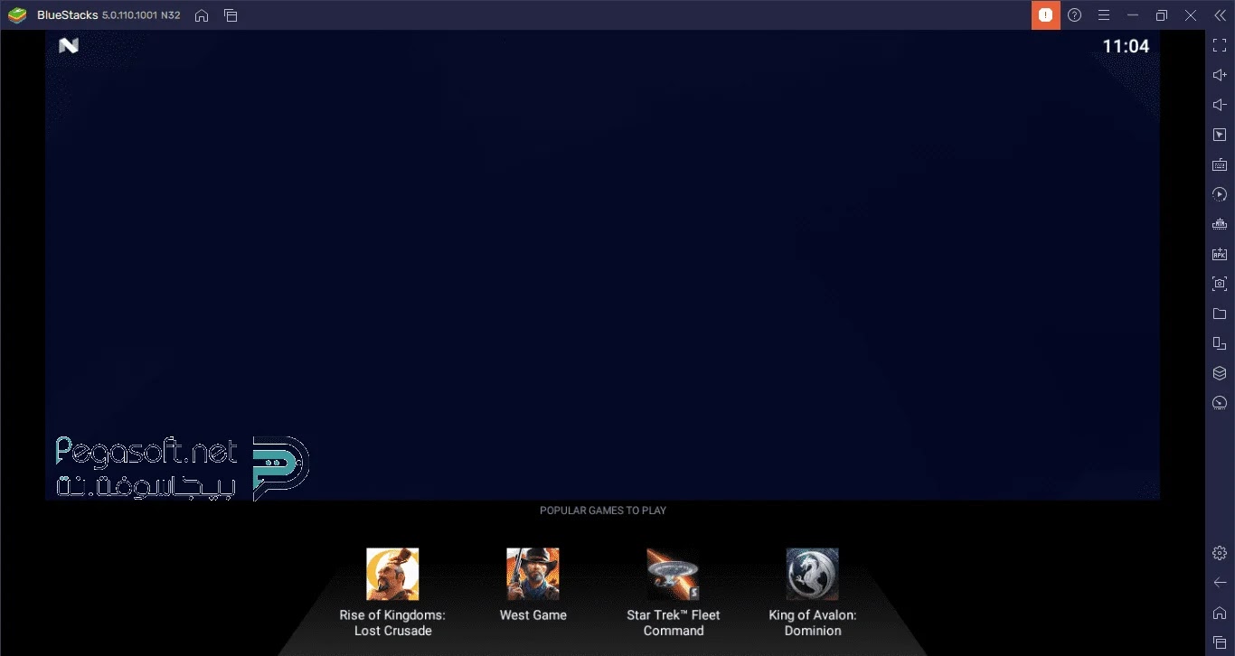Toggle fullscreen mode in sidebar

coord(1220,46)
